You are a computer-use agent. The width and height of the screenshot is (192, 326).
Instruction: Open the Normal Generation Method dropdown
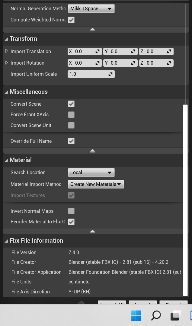point(91,9)
